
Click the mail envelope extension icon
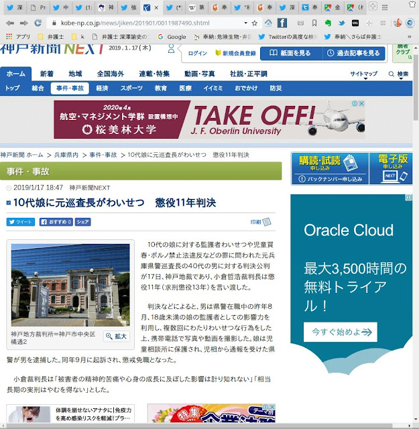tap(300, 23)
